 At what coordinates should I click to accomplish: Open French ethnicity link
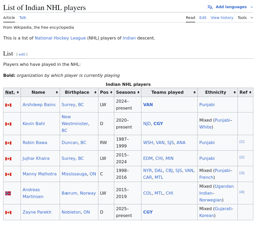pos(206,177)
